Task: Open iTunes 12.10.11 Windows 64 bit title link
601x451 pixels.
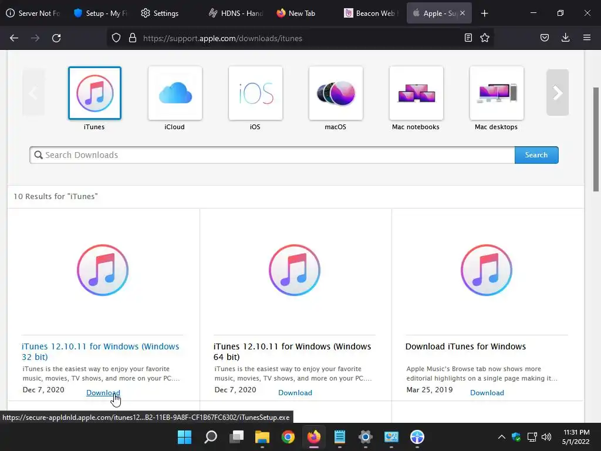Action: tap(292, 351)
